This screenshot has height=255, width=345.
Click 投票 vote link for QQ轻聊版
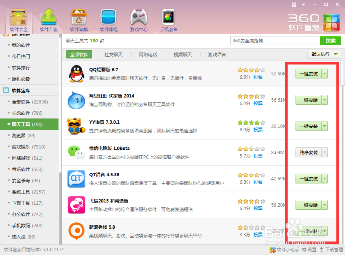pos(258,77)
